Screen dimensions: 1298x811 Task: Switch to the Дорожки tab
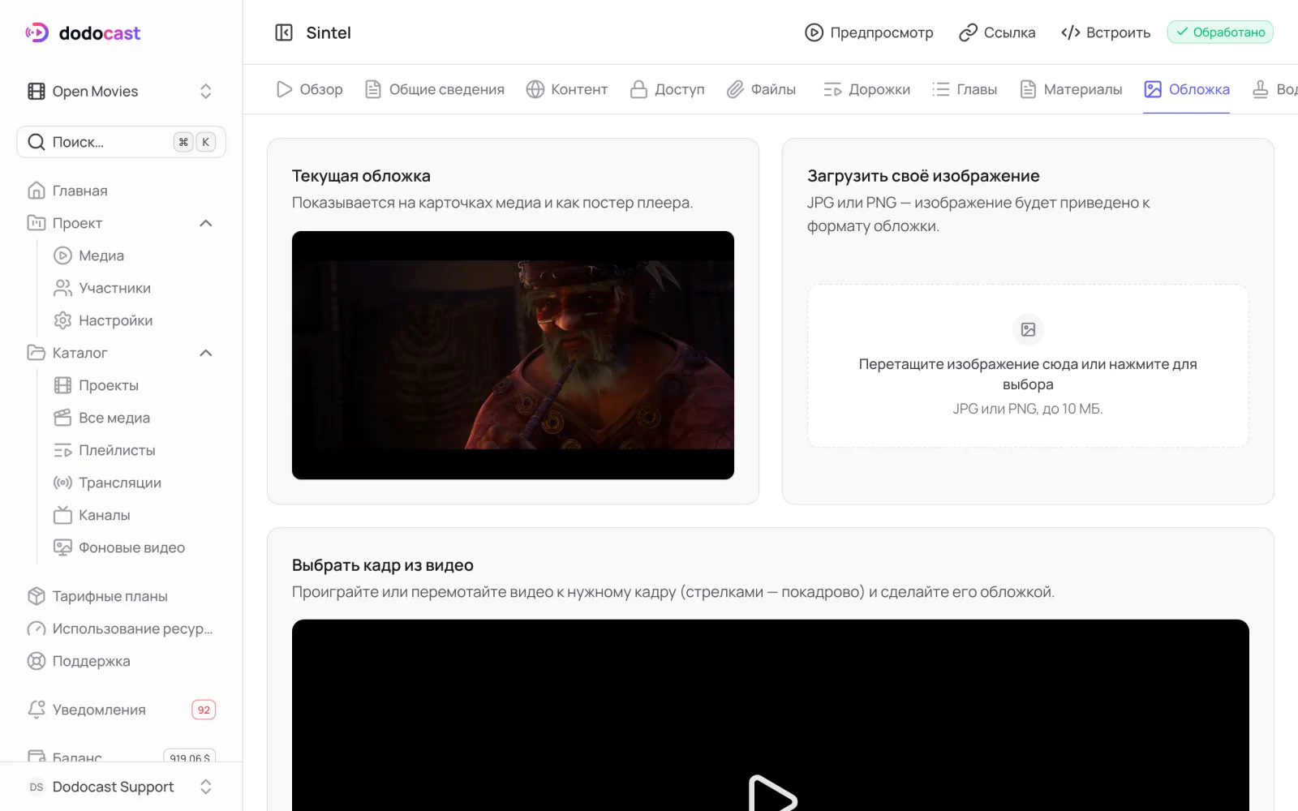point(866,89)
